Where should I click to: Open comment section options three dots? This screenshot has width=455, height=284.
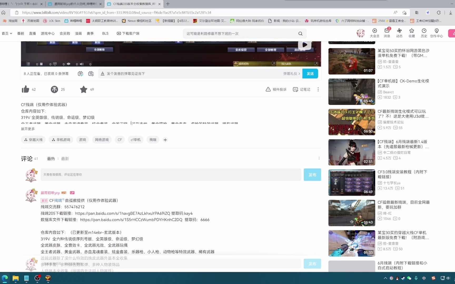319,158
